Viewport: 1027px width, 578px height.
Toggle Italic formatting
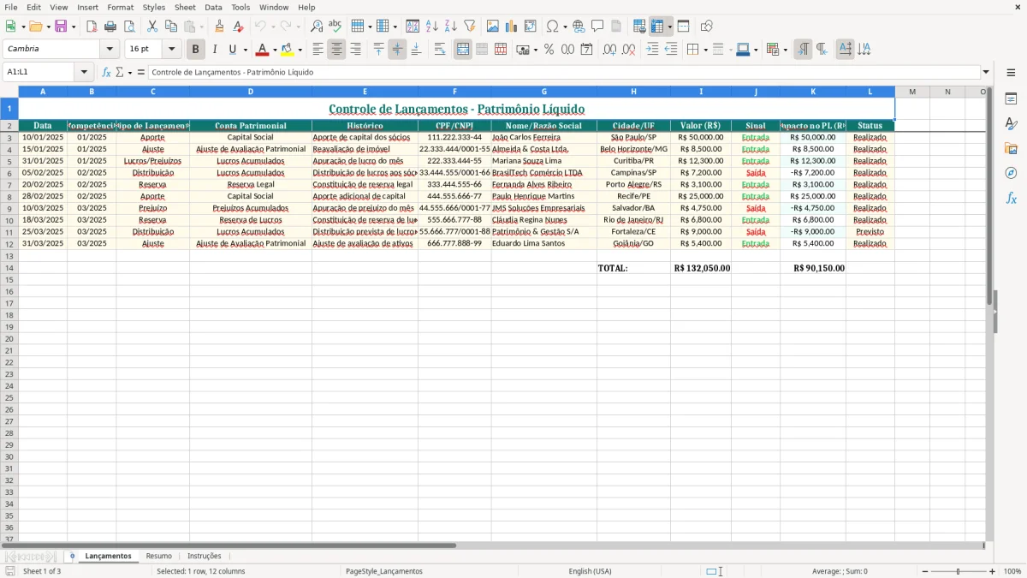click(214, 50)
